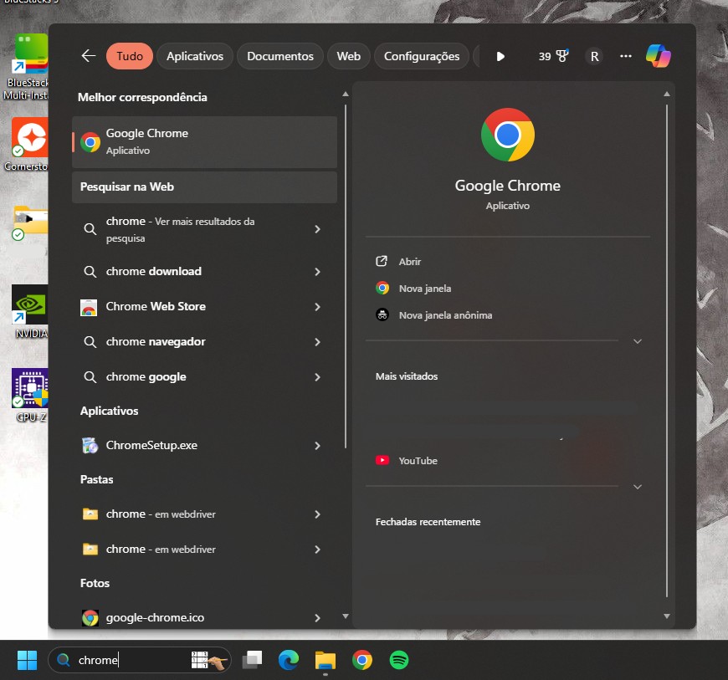
Task: Open Microsoft Edge from the taskbar
Action: [289, 660]
